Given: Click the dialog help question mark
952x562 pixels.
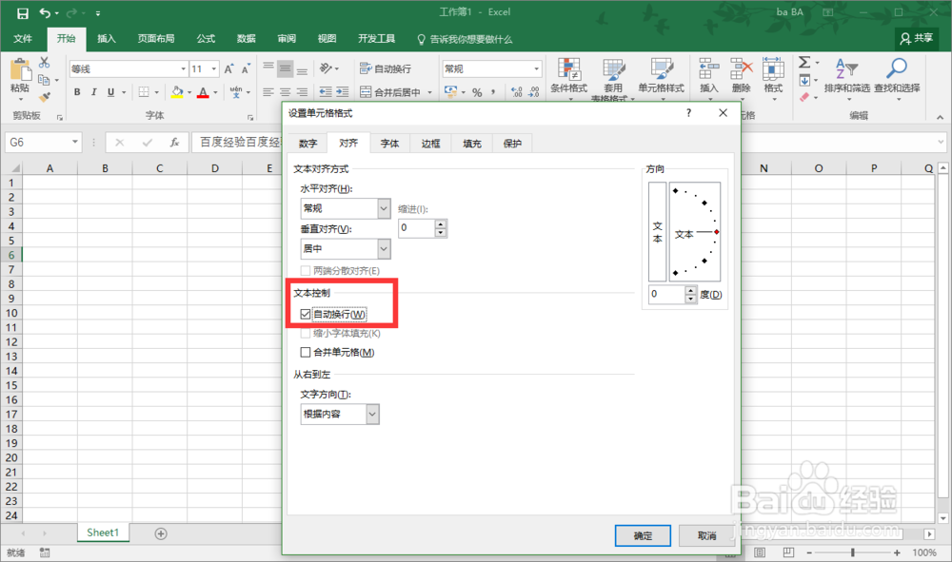Looking at the screenshot, I should [x=688, y=113].
